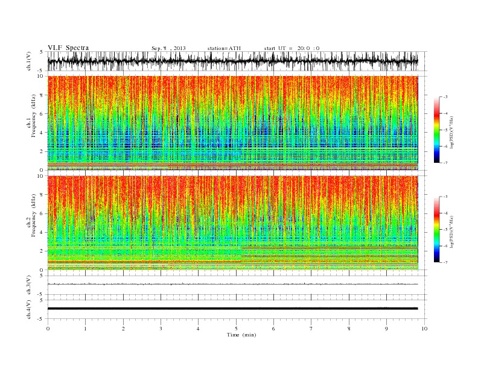
Task: Click the ch.1 'Frequency (kHz)' axis label
Action: pos(34,116)
